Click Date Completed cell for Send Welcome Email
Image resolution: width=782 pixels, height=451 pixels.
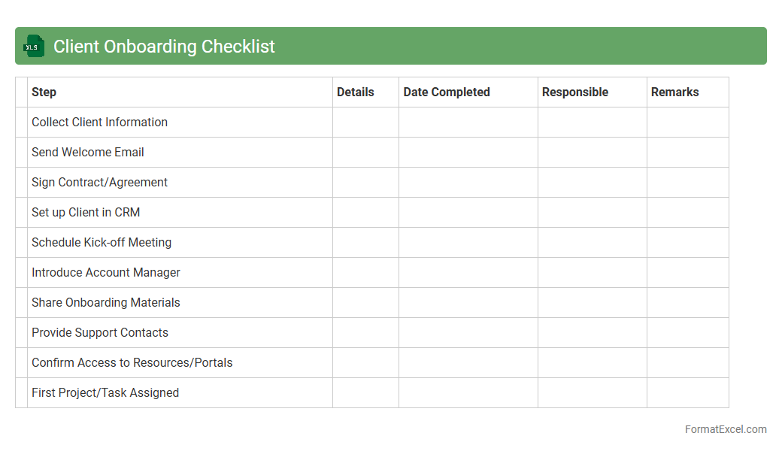tap(468, 153)
